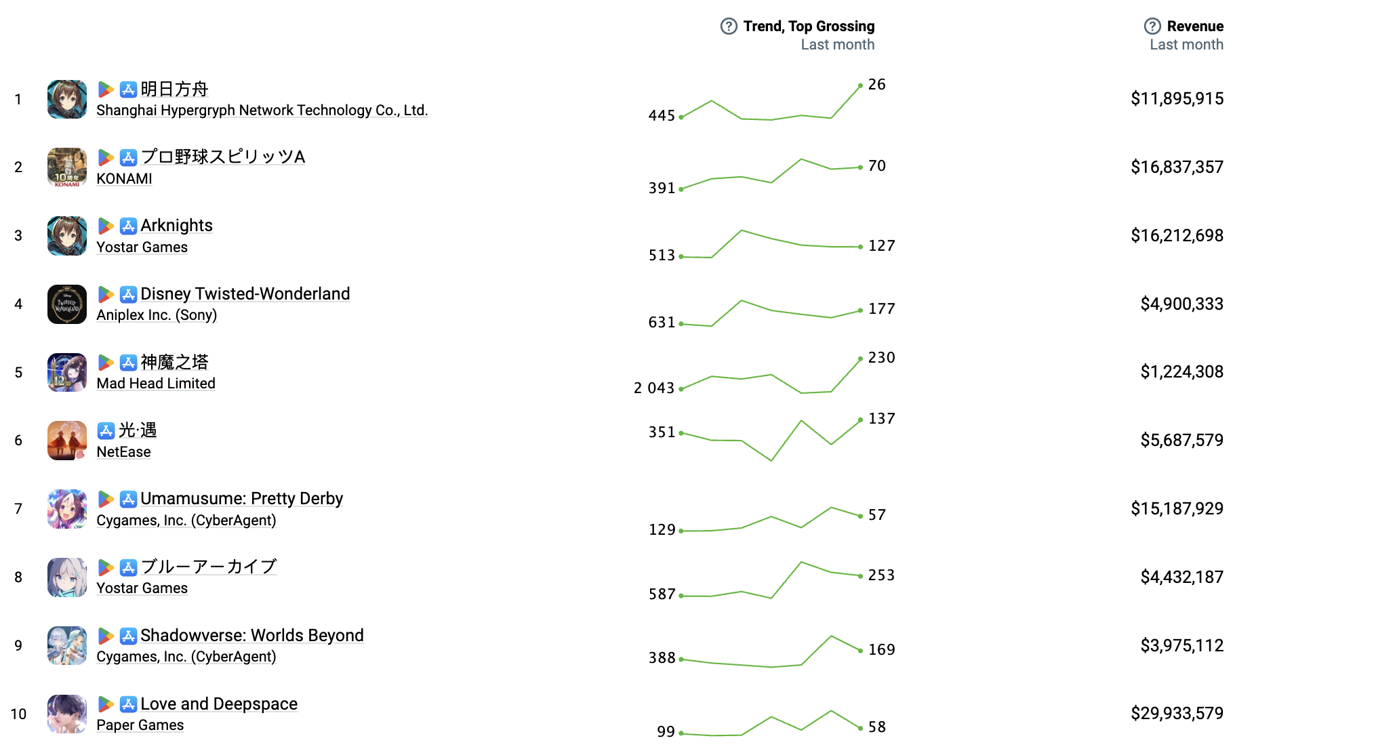Click the App Store icon for 光·遇

[106, 430]
